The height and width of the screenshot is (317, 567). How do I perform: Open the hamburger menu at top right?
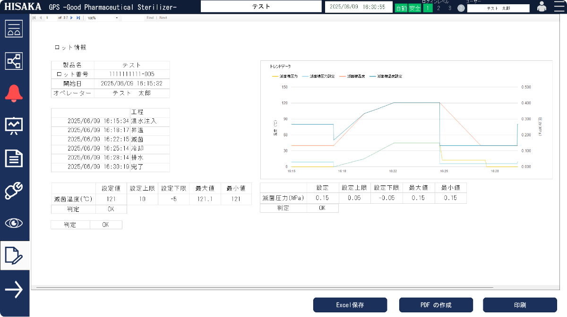point(559,7)
